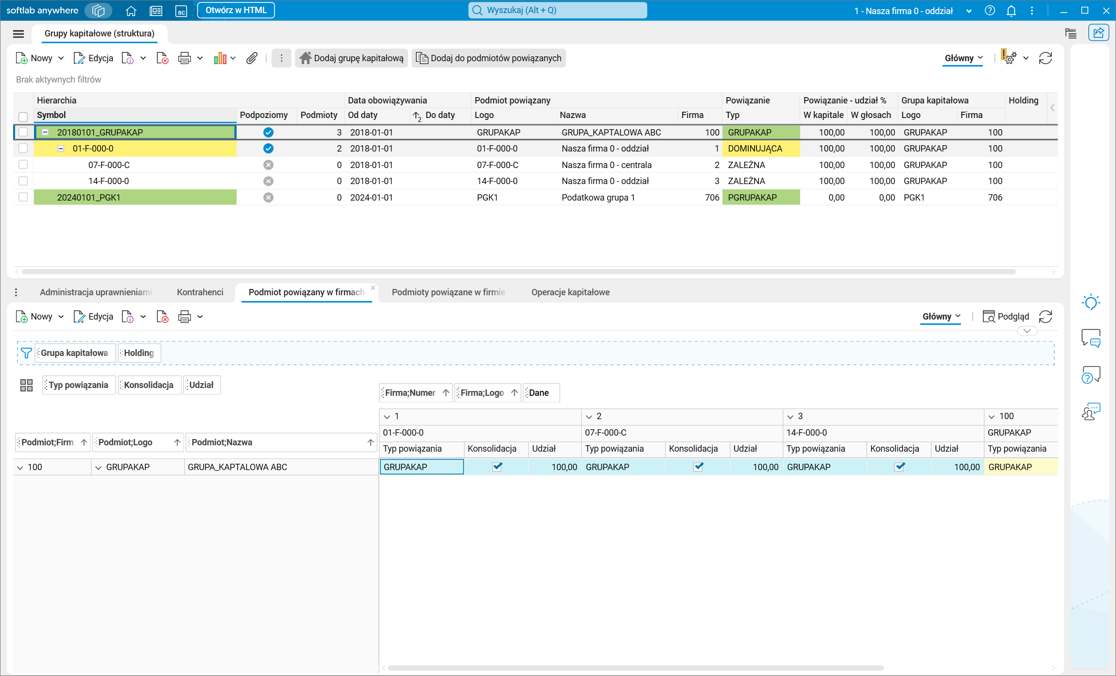The image size is (1116, 676).
Task: Open the upper Główny view dropdown
Action: (963, 58)
